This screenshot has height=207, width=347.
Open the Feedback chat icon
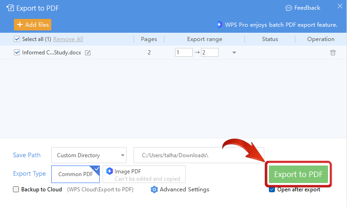[x=289, y=8]
